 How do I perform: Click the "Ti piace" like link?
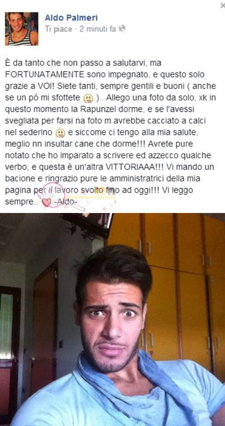tap(58, 29)
